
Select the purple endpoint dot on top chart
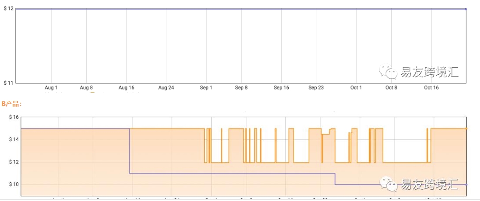tap(466, 9)
